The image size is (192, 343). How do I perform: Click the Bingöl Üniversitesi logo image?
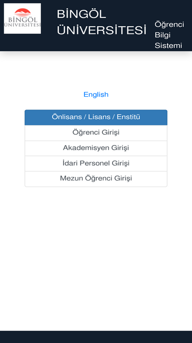[x=23, y=19]
